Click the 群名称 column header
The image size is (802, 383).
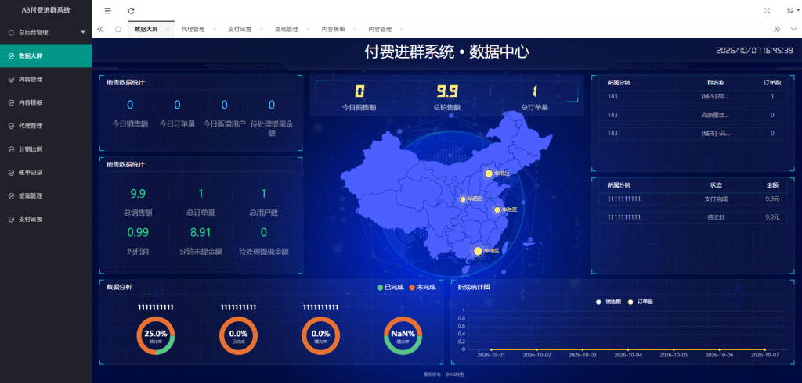click(716, 82)
